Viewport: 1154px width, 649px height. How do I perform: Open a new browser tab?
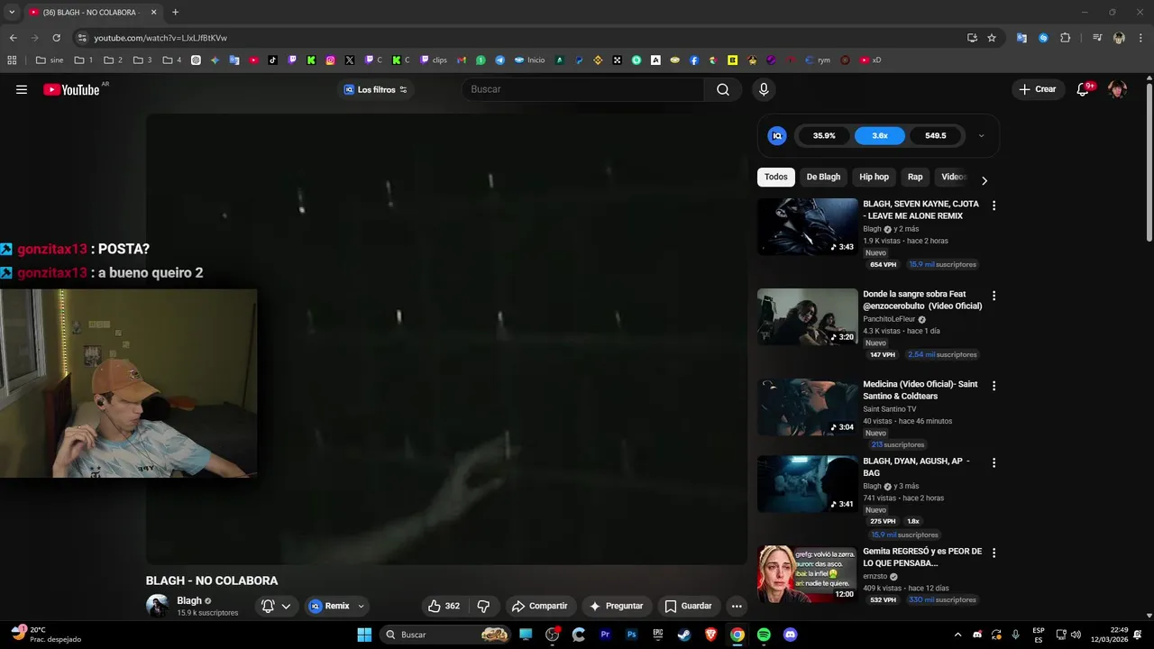pos(175,13)
